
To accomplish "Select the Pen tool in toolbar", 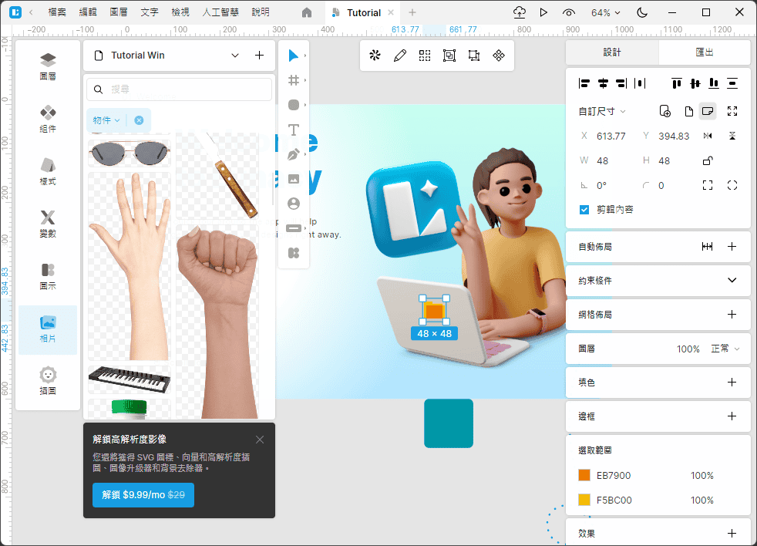I will [293, 154].
